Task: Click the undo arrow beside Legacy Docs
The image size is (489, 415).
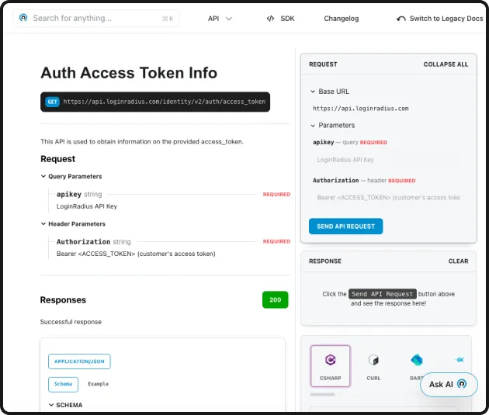Action: point(401,19)
